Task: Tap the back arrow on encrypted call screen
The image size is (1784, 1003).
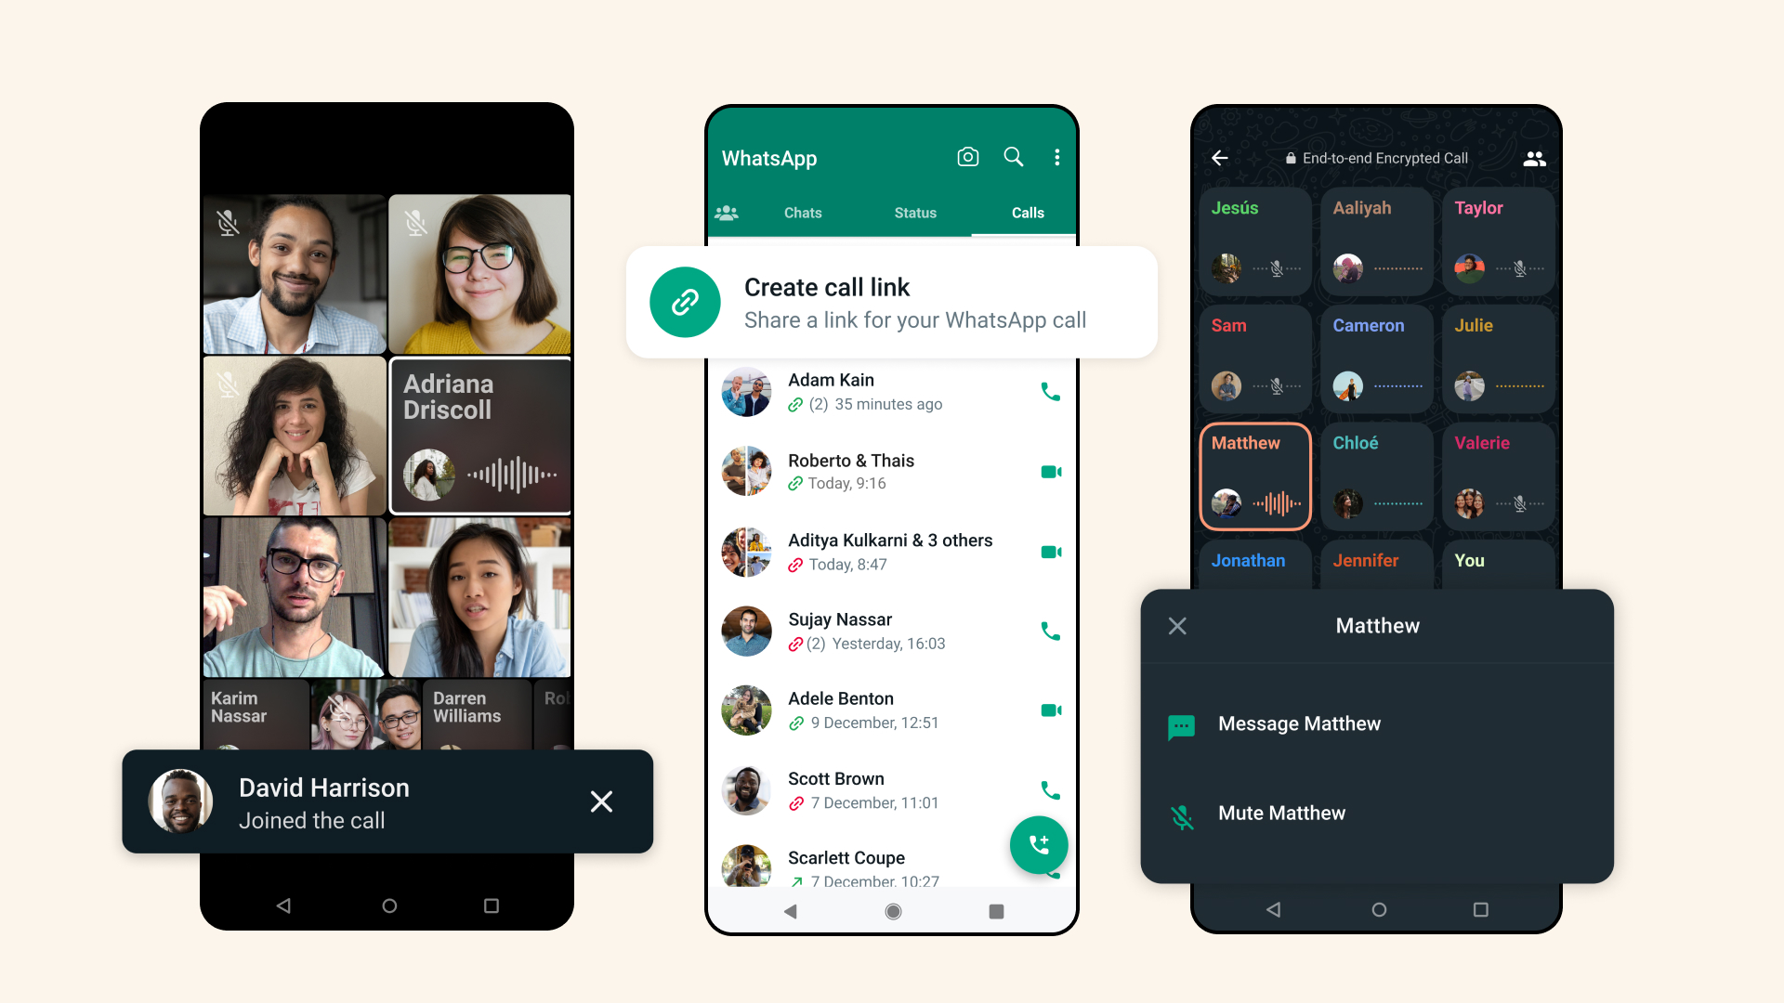Action: click(1218, 158)
